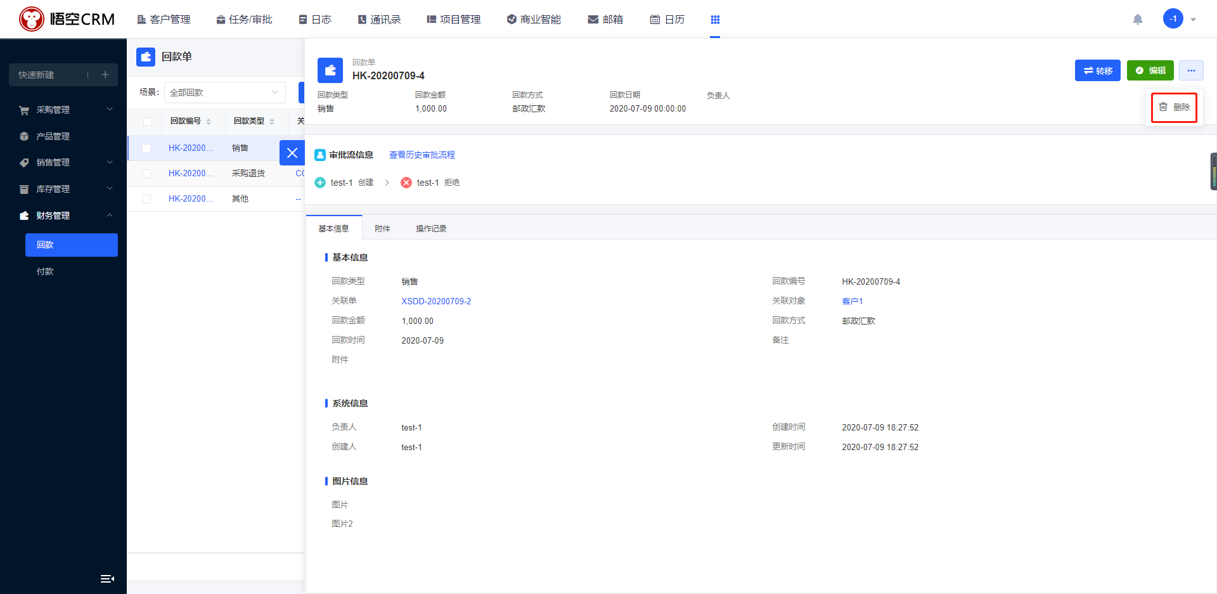Expand 采购管理 sidebar section
The image size is (1217, 594).
pos(63,110)
